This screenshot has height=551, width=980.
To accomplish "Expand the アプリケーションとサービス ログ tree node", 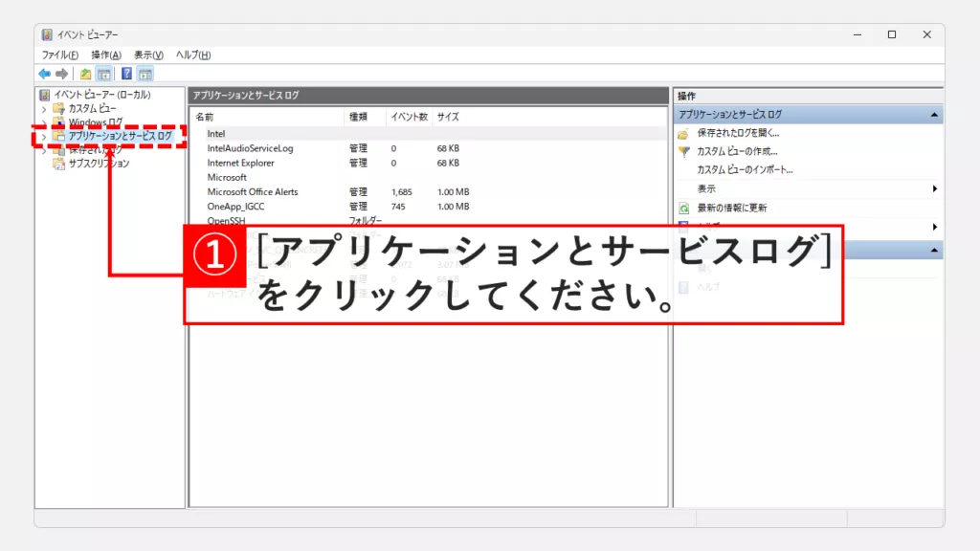I will (44, 137).
